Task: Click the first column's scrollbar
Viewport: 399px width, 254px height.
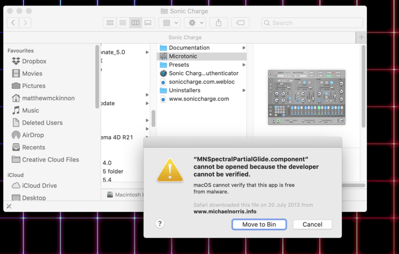Action: pyautogui.click(x=153, y=118)
